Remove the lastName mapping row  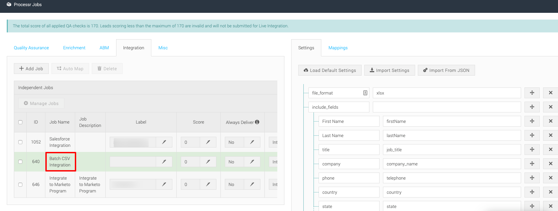(551, 135)
